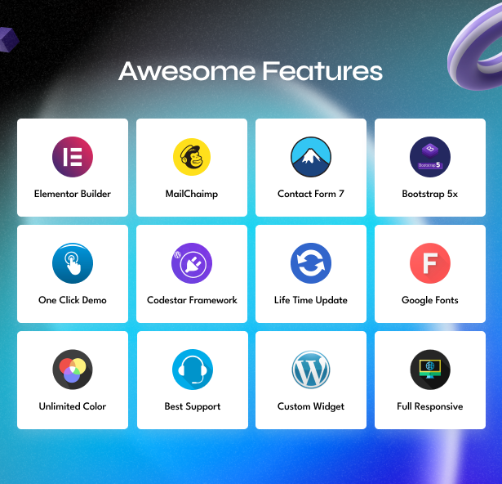
Task: Click the One Click Demo hand icon
Action: (x=73, y=263)
